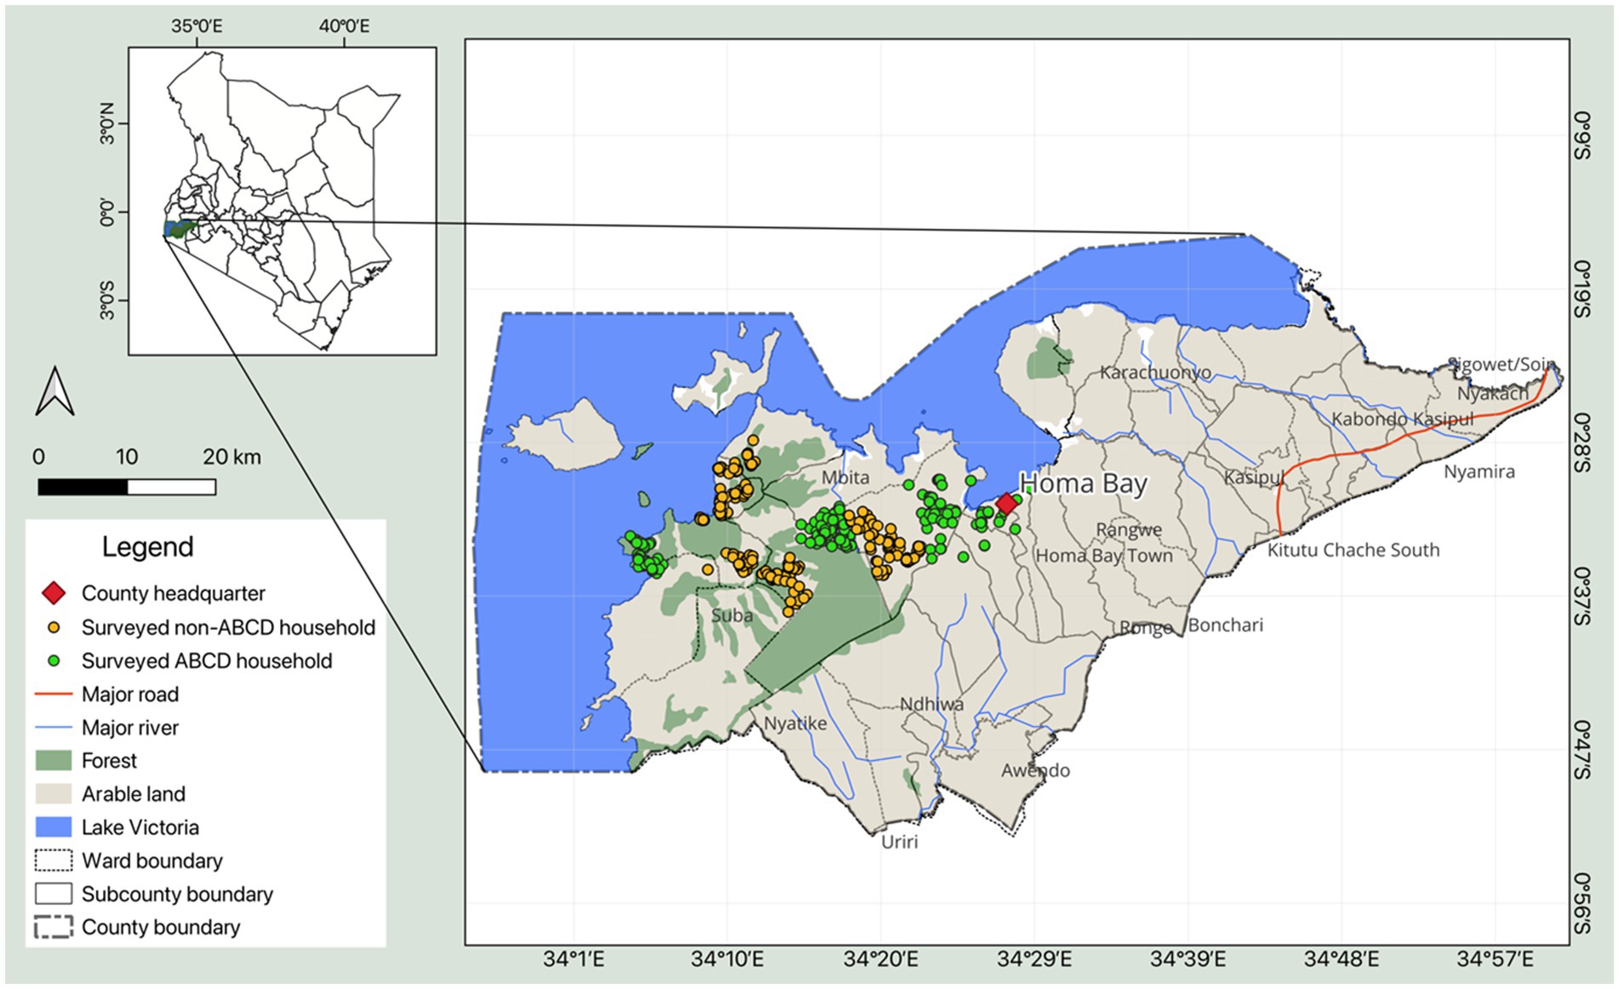This screenshot has width=1619, height=989.
Task: Click the Legend title text
Action: pos(148,546)
